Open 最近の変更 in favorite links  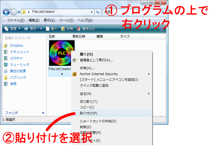pyautogui.click(x=18, y=71)
